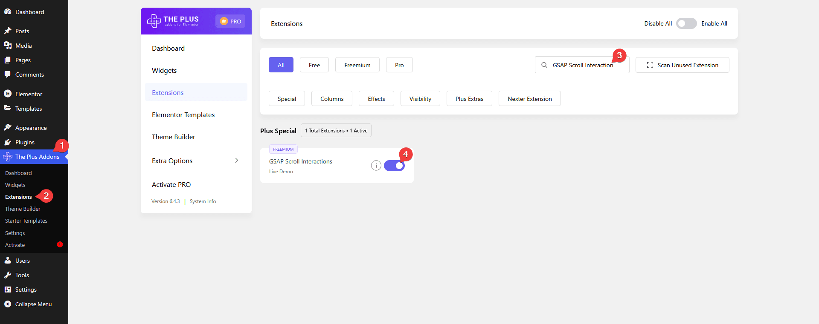This screenshot has height=324, width=819.
Task: Filter by Columns category
Action: [x=332, y=98]
